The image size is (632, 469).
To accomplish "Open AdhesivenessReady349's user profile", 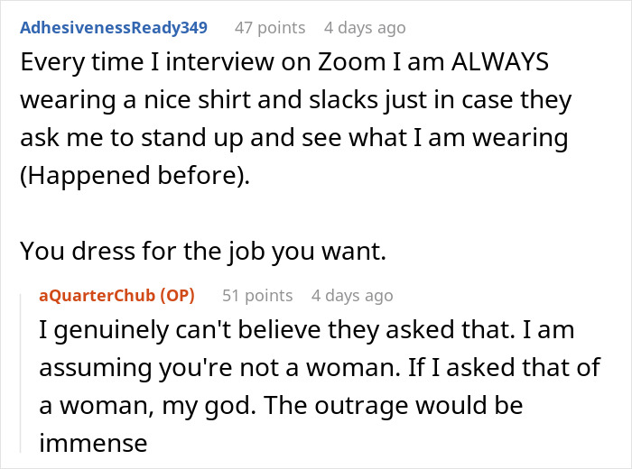I will [114, 28].
